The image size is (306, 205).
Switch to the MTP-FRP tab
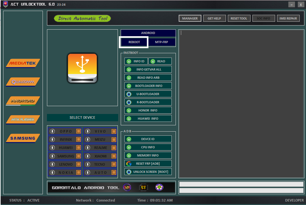(x=161, y=42)
